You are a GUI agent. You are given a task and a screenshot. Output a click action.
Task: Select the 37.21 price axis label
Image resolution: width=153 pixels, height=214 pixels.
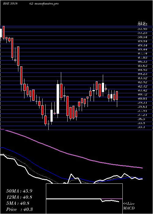tap(142, 115)
